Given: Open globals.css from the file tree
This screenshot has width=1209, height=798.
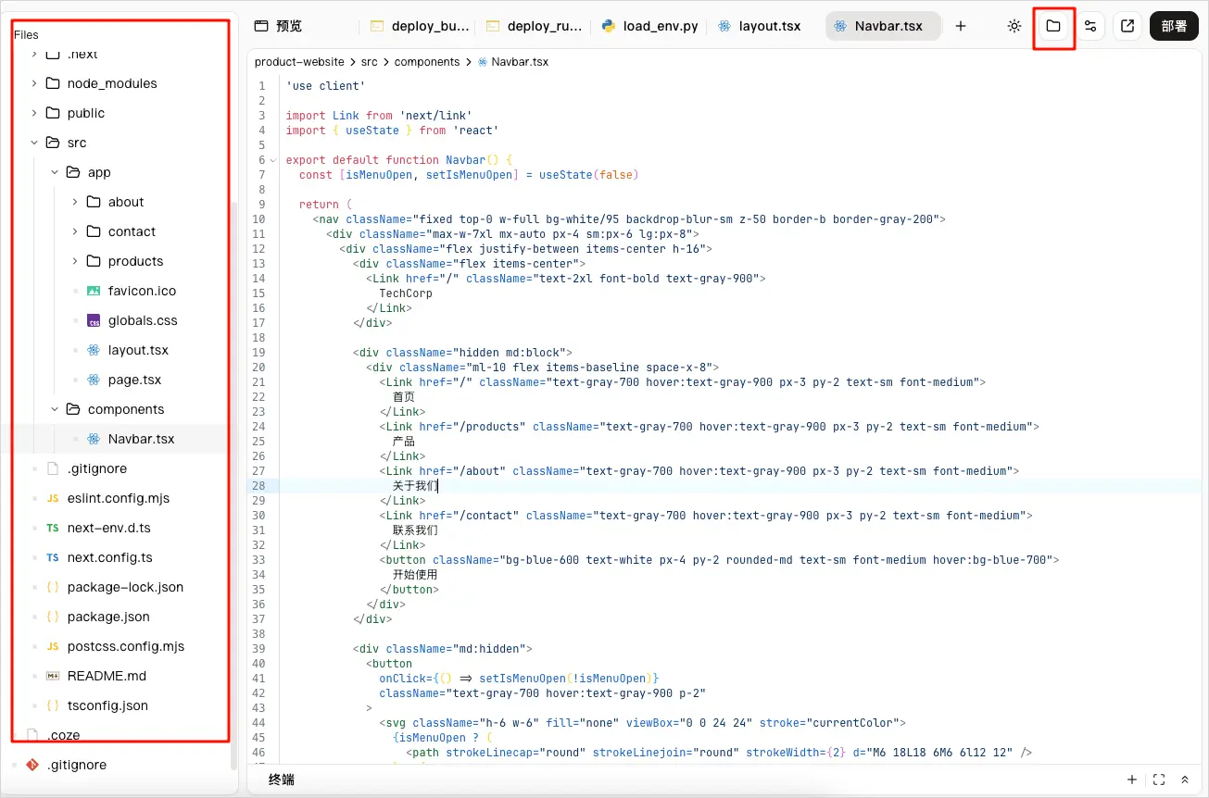Looking at the screenshot, I should click(x=143, y=320).
